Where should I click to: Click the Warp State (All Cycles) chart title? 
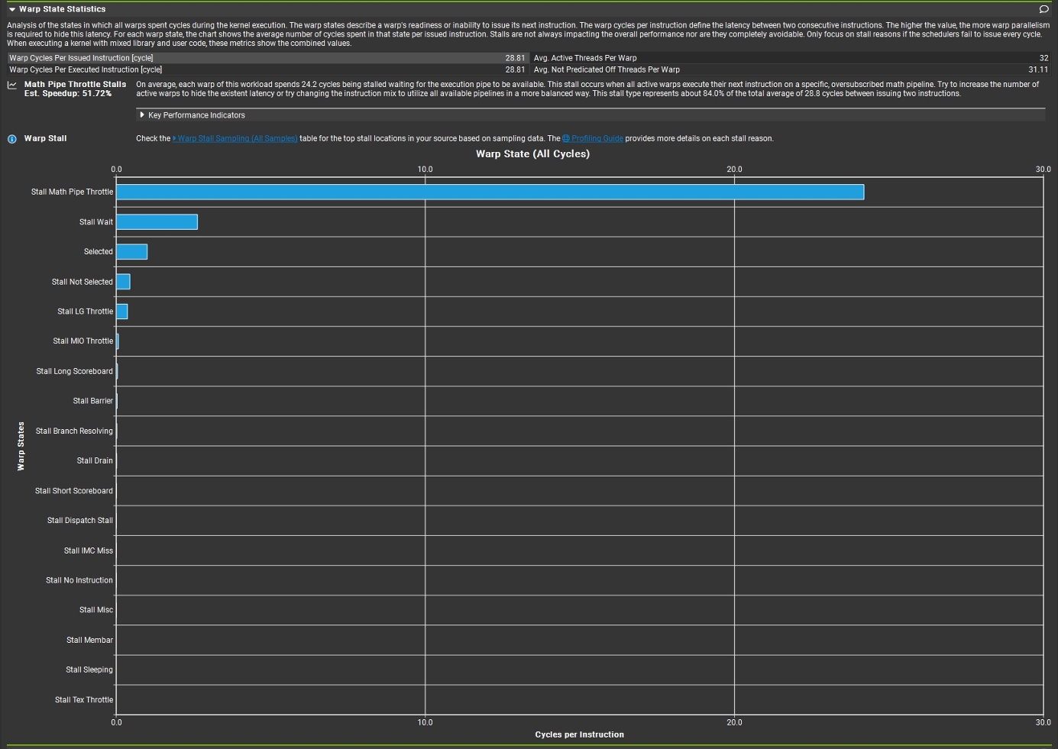(x=532, y=154)
